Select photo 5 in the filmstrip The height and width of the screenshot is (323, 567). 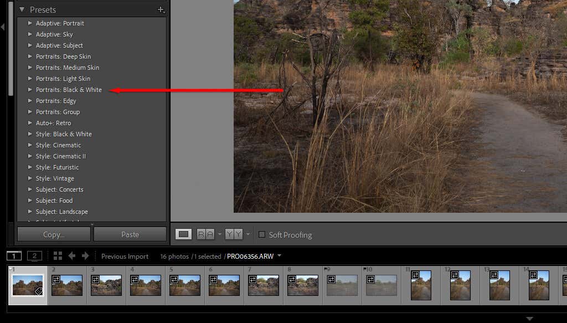coord(185,285)
